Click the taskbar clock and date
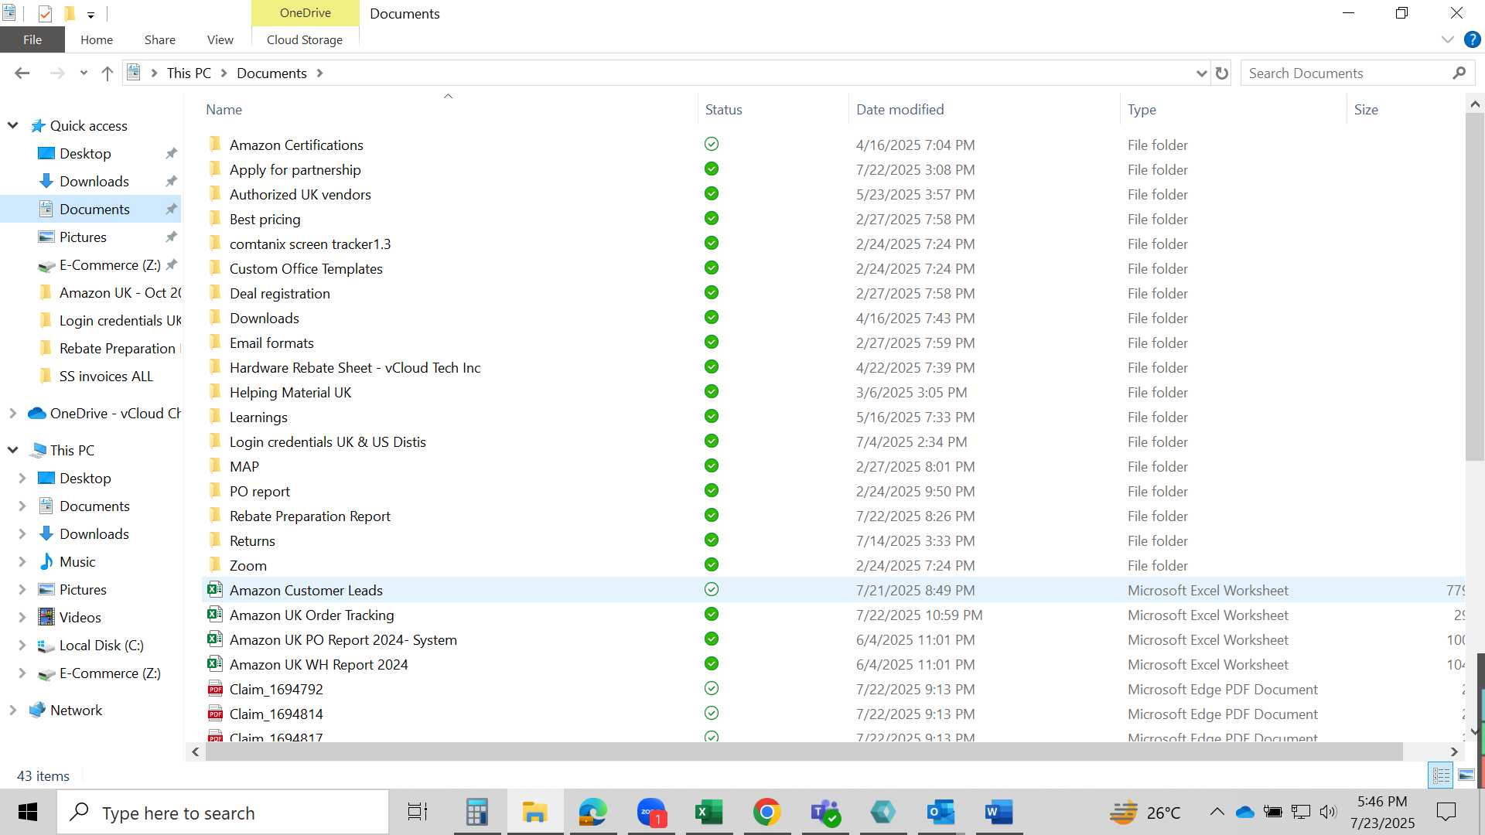 pyautogui.click(x=1382, y=812)
